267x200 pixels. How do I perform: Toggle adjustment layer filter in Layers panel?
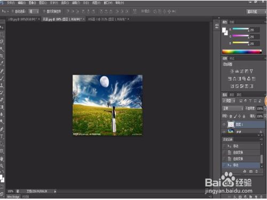coord(246,101)
